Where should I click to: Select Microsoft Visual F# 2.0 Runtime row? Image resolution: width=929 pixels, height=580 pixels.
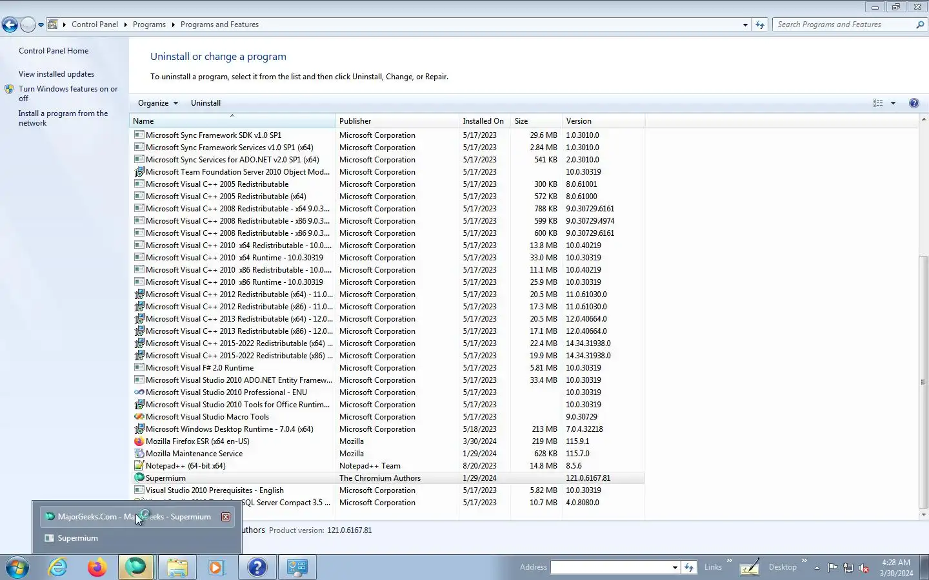tap(388, 368)
